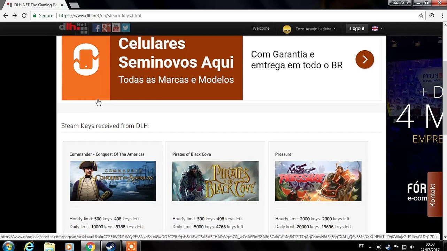This screenshot has width=447, height=251.
Task: Open the volume control in the tray
Action: [412, 247]
